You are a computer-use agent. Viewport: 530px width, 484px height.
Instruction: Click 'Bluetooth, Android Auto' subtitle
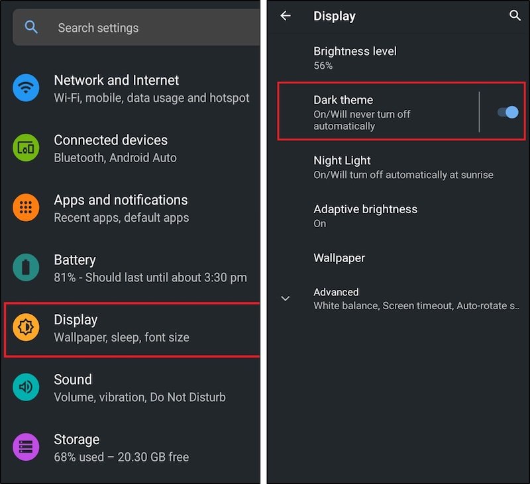point(115,158)
